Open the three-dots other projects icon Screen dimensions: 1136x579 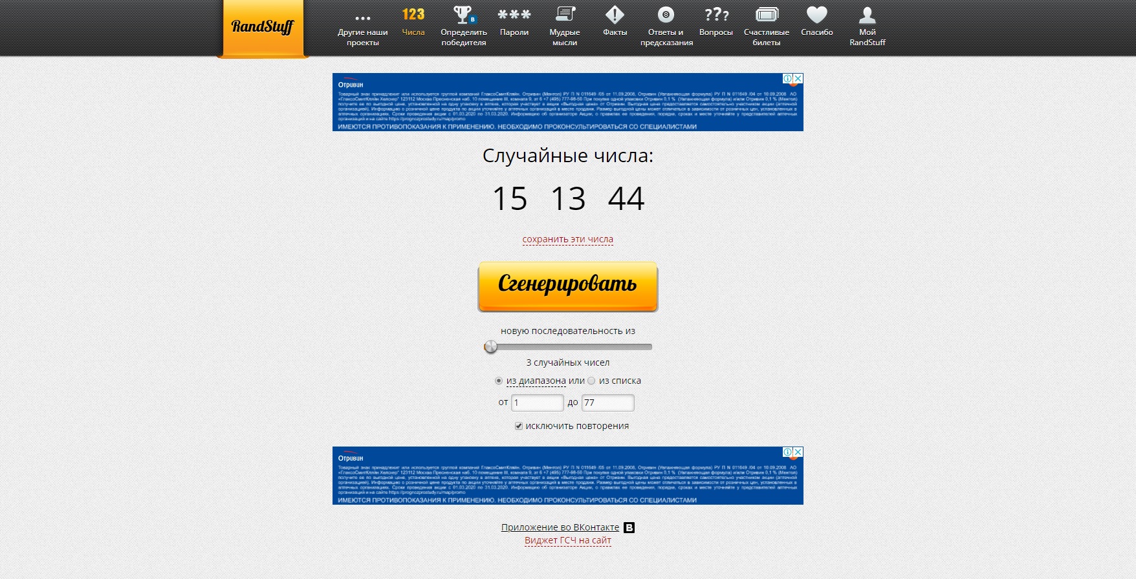tap(363, 18)
